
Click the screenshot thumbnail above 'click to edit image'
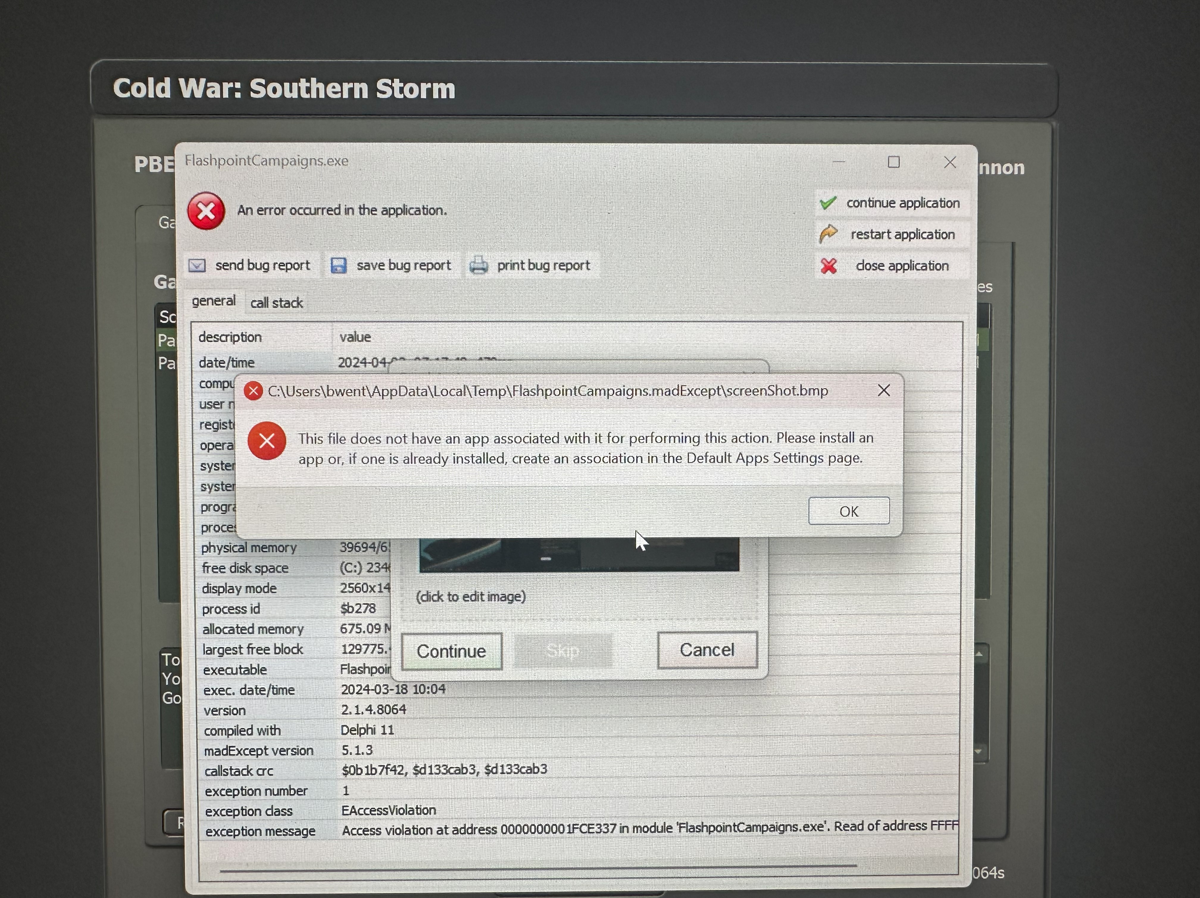click(579, 555)
